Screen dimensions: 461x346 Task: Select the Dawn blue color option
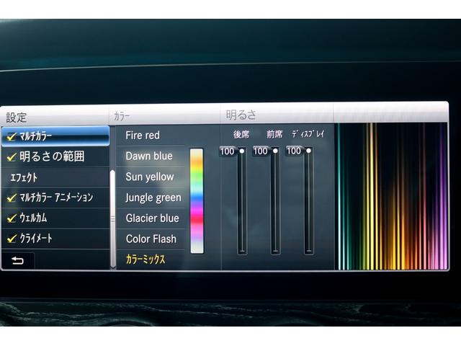point(148,156)
